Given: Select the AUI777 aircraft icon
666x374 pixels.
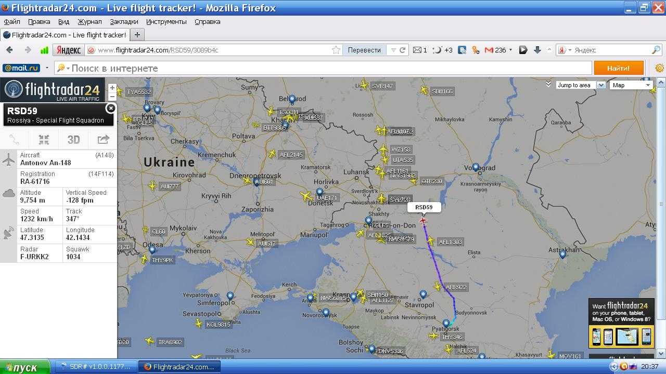Looking at the screenshot, I should coord(152,185).
